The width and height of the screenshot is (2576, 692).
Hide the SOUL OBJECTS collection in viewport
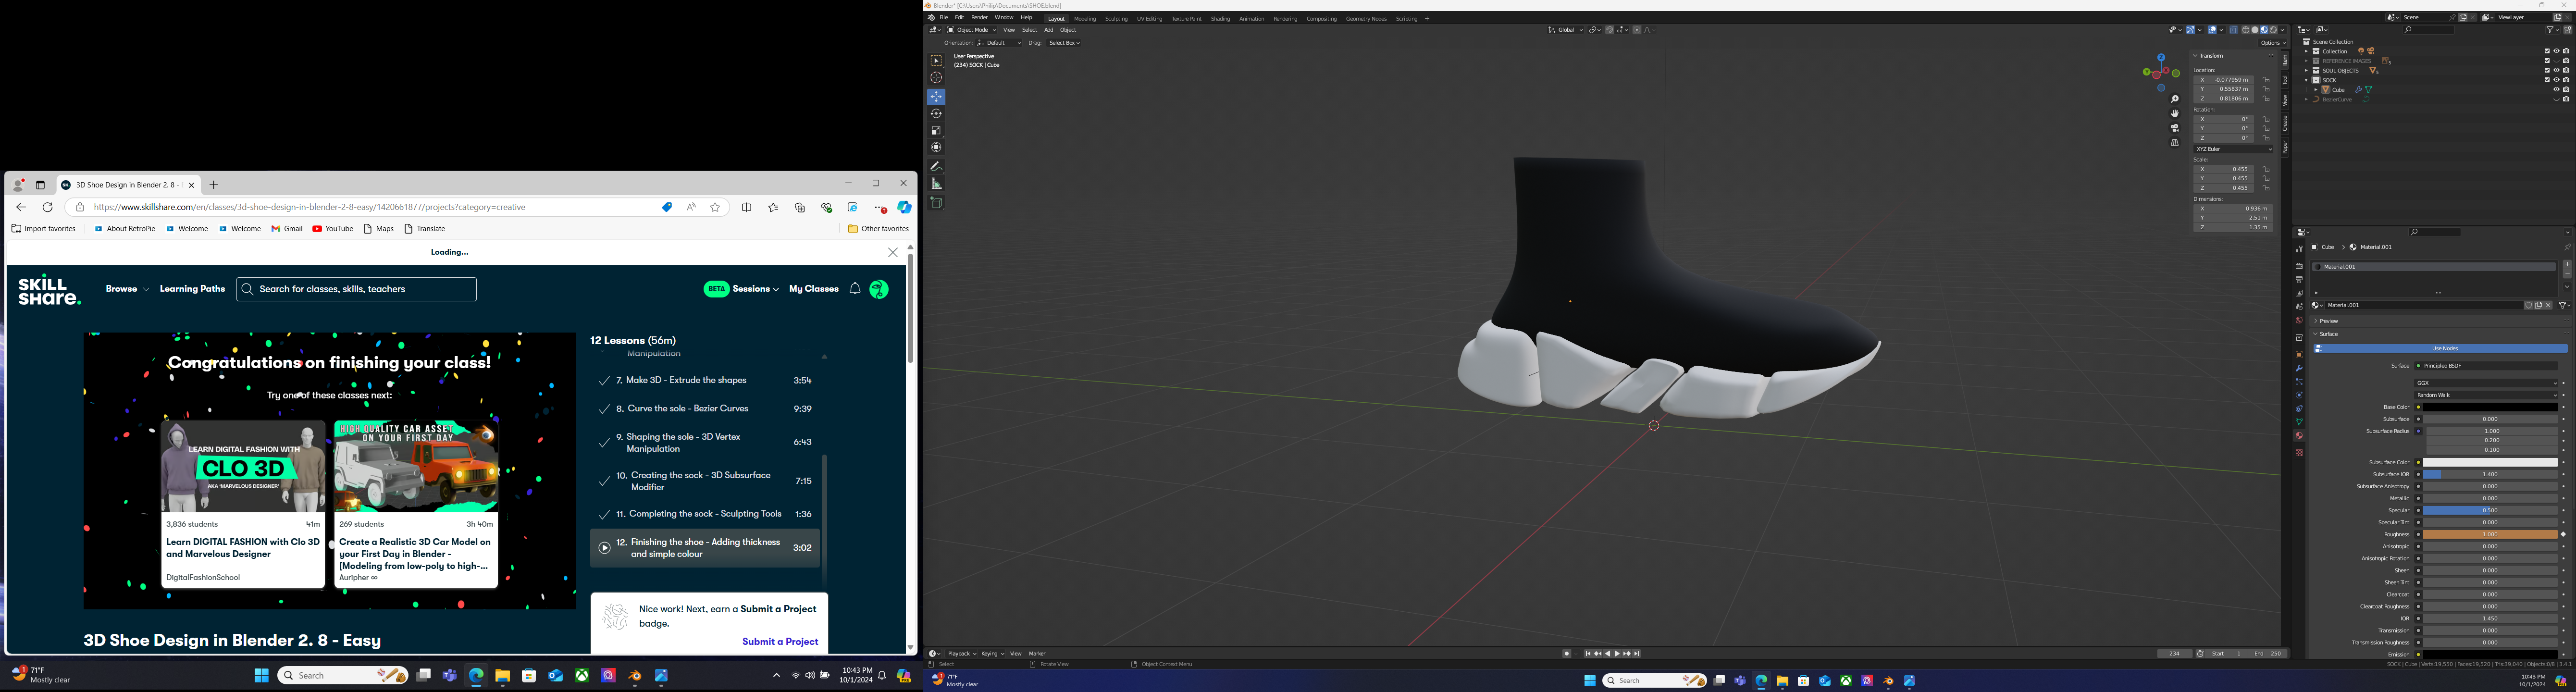(x=2557, y=71)
